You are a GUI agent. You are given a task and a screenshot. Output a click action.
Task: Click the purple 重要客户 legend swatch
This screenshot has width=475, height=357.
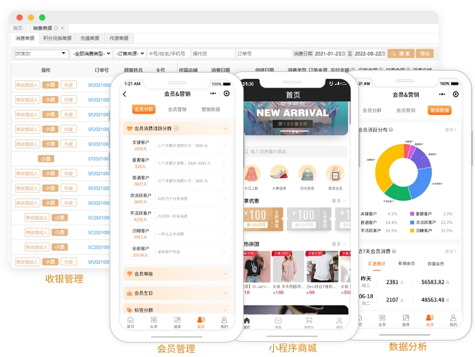(412, 214)
